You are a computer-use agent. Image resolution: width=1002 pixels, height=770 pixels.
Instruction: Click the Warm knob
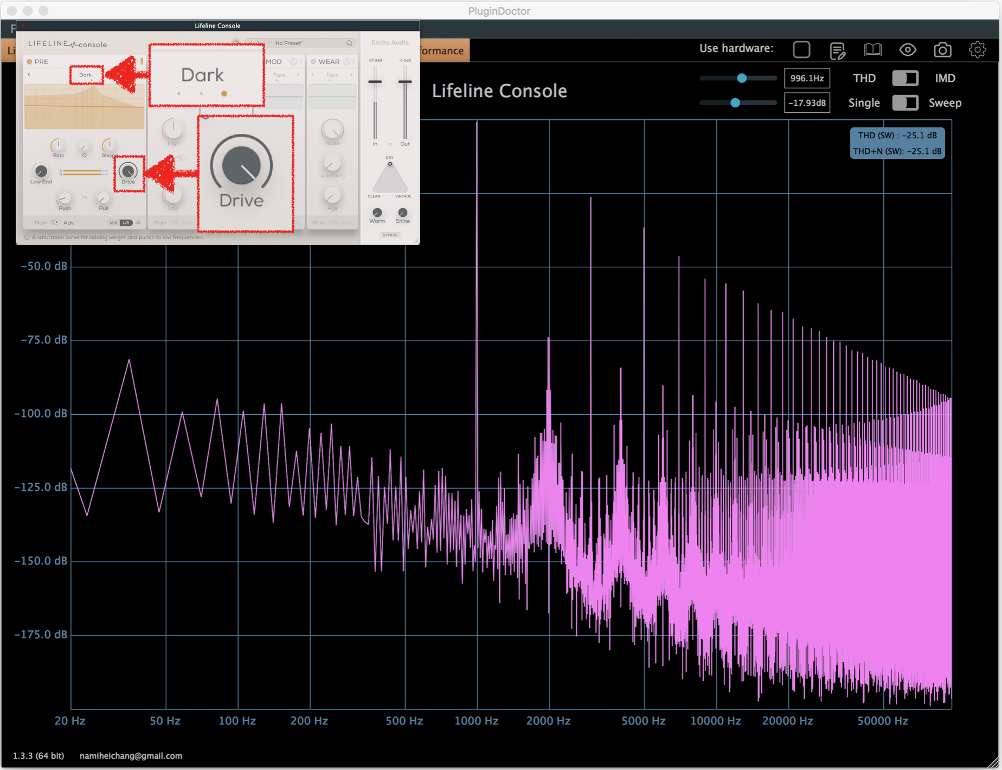click(x=377, y=212)
